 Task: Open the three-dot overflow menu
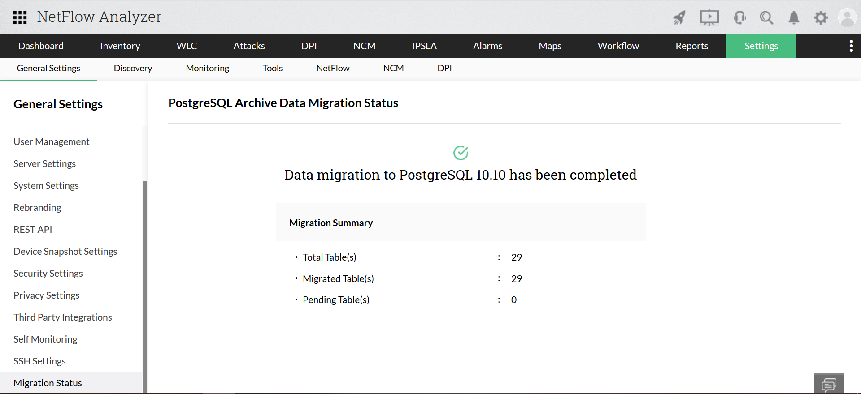coord(851,46)
